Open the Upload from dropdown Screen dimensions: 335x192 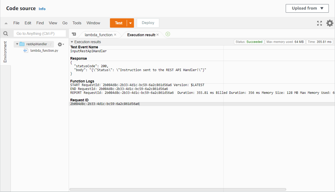pos(307,8)
